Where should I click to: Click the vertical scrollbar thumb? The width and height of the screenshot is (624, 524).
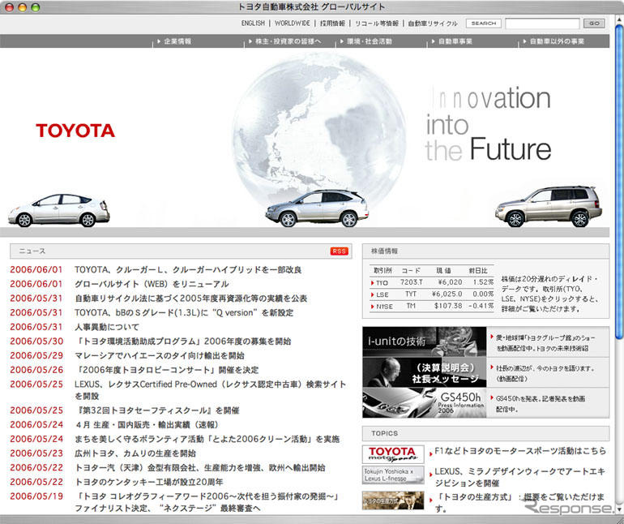619,182
